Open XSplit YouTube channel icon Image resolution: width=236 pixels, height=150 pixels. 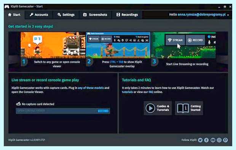point(213,140)
